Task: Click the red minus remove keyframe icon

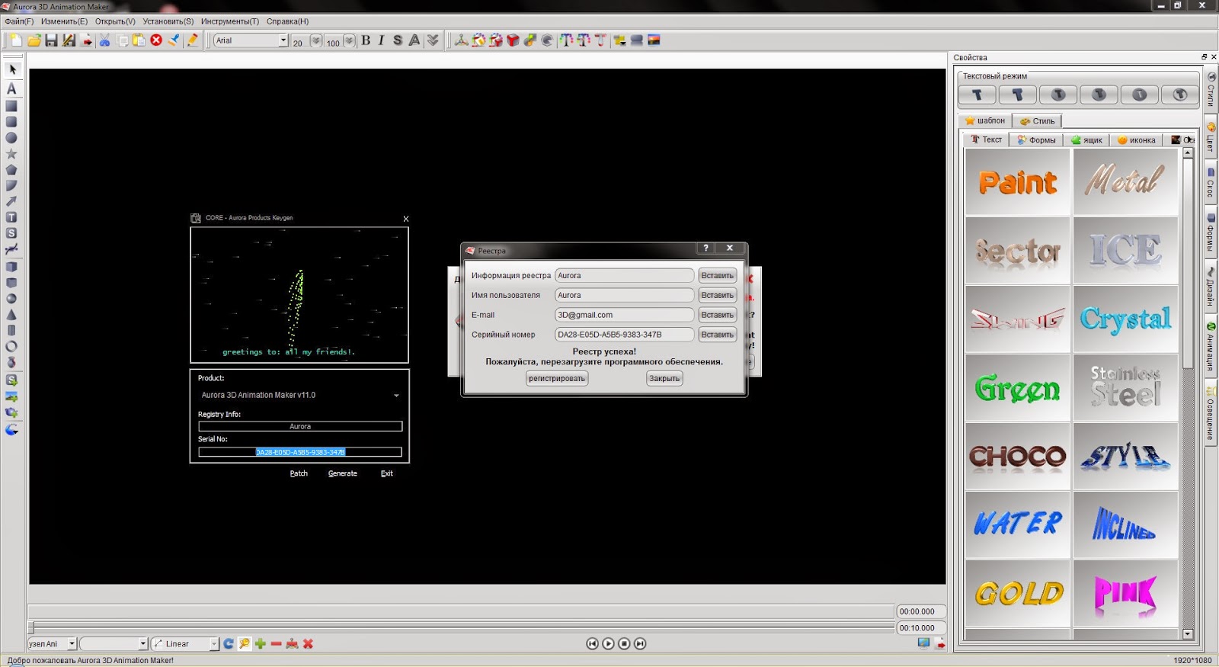Action: (276, 644)
